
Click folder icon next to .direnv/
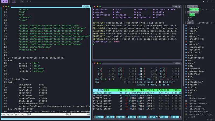coord(186,36)
